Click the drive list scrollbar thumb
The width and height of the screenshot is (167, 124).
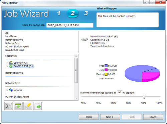tap(76, 70)
